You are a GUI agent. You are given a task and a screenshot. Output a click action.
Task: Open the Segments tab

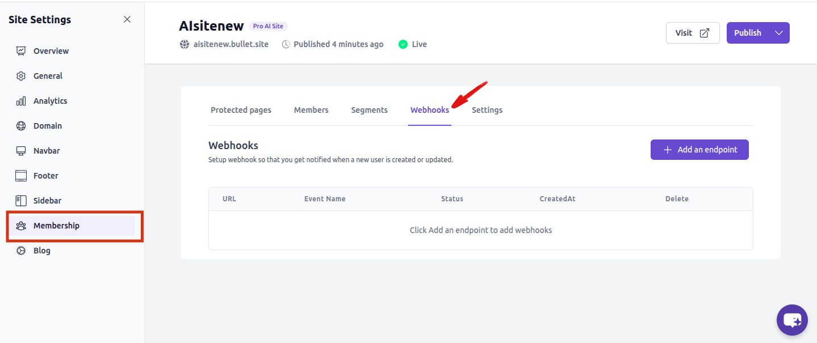[369, 110]
